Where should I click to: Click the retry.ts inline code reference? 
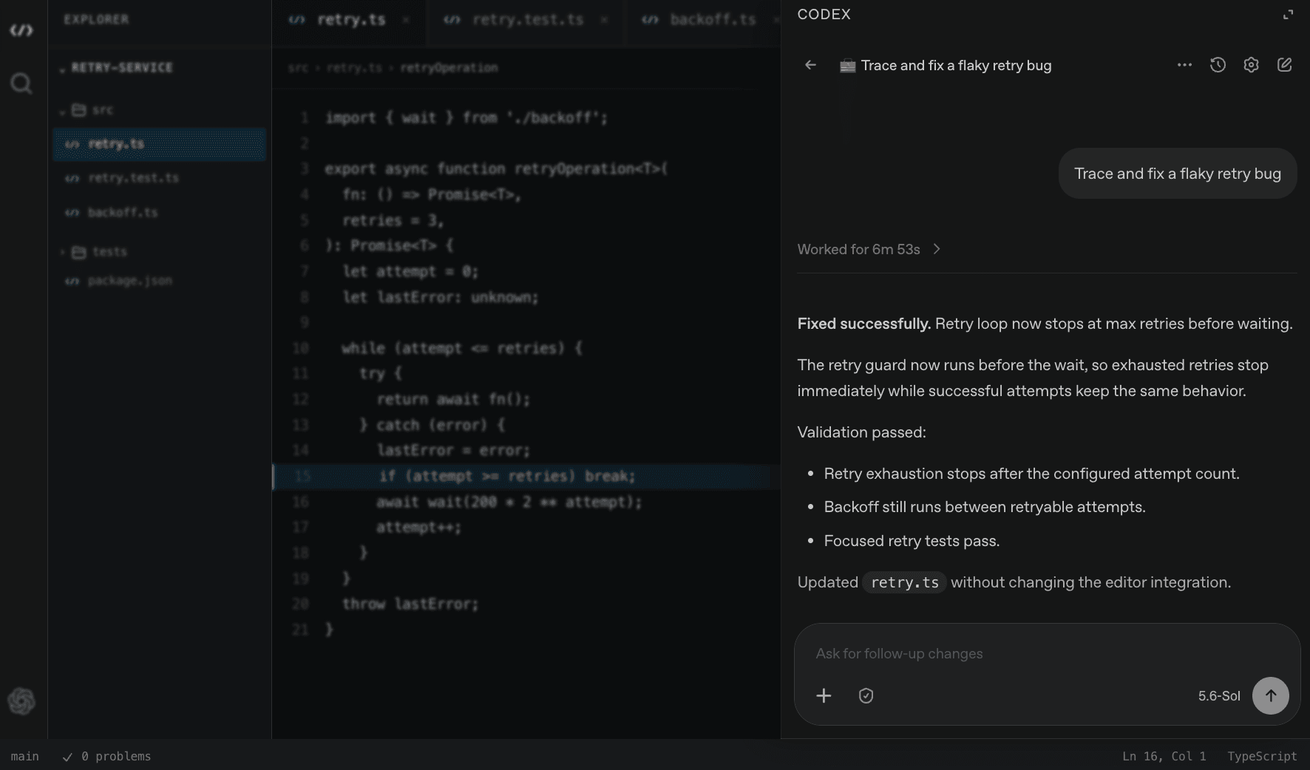pos(904,582)
